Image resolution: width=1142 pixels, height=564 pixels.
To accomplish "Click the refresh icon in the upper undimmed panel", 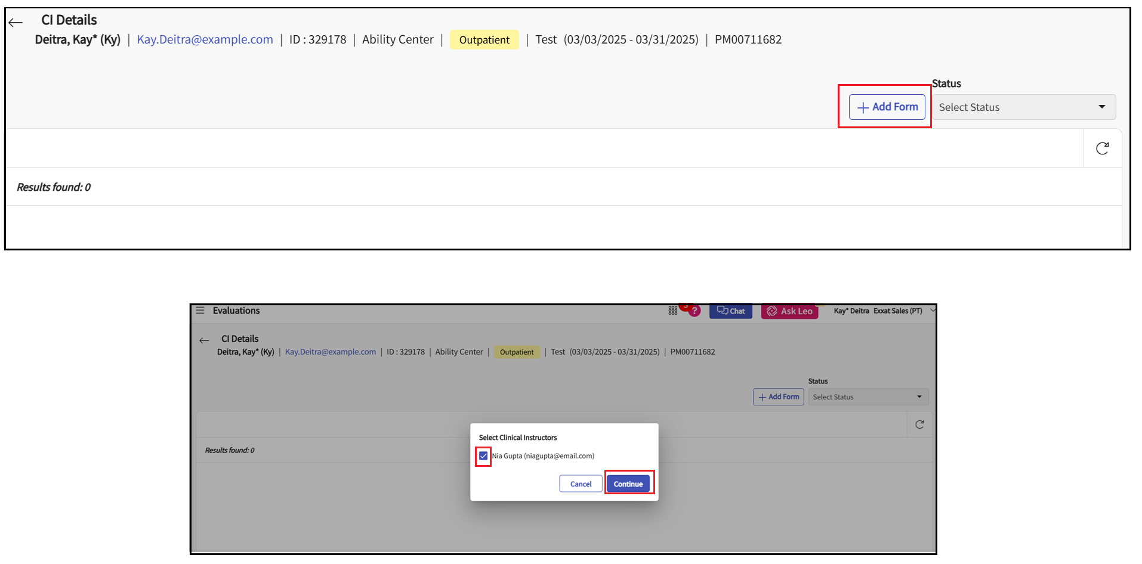I will [1102, 148].
